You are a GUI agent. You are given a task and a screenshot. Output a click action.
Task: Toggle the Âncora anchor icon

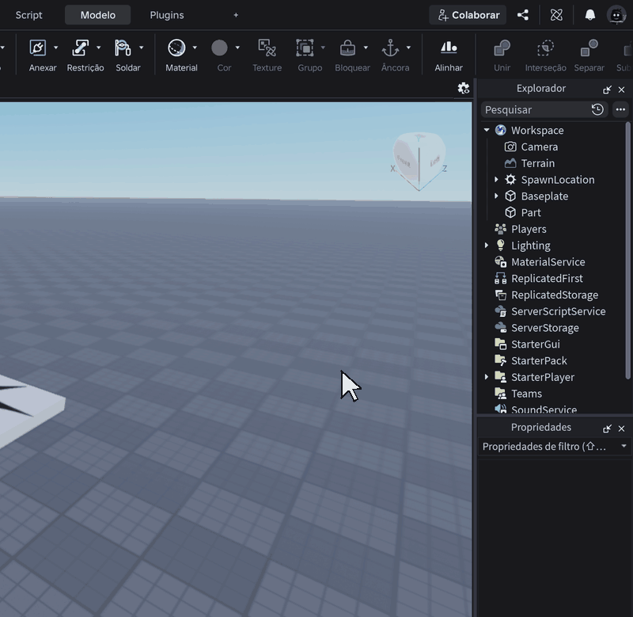[x=390, y=48]
